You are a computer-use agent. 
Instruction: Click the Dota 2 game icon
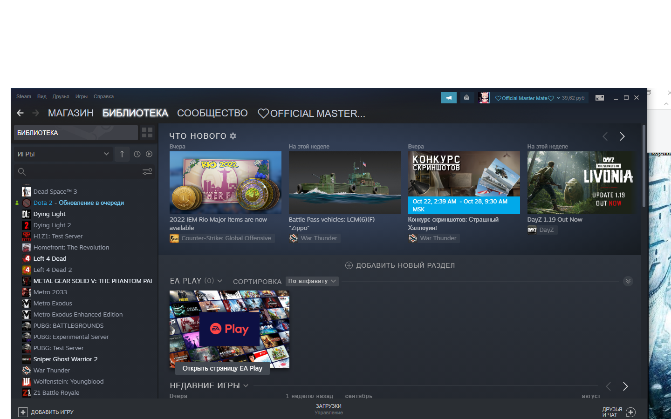(x=27, y=203)
